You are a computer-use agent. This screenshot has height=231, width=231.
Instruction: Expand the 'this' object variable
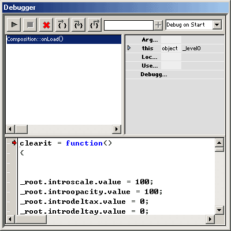(129, 48)
